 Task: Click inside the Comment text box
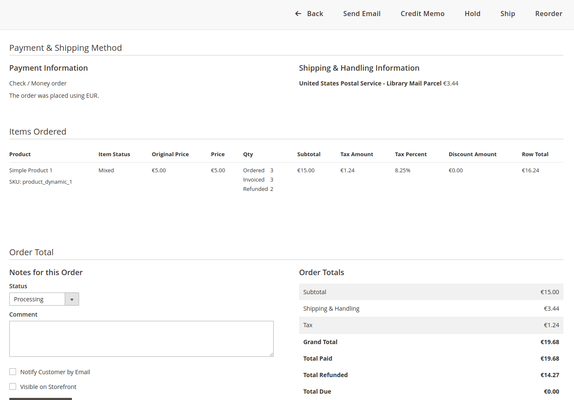[x=141, y=339]
